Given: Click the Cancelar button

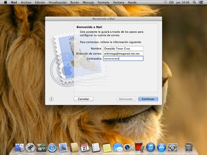Looking at the screenshot, I should point(83,99).
